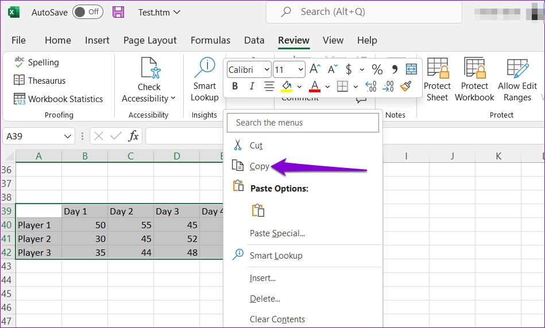Open Smart Lookup in the ribbon

click(204, 80)
